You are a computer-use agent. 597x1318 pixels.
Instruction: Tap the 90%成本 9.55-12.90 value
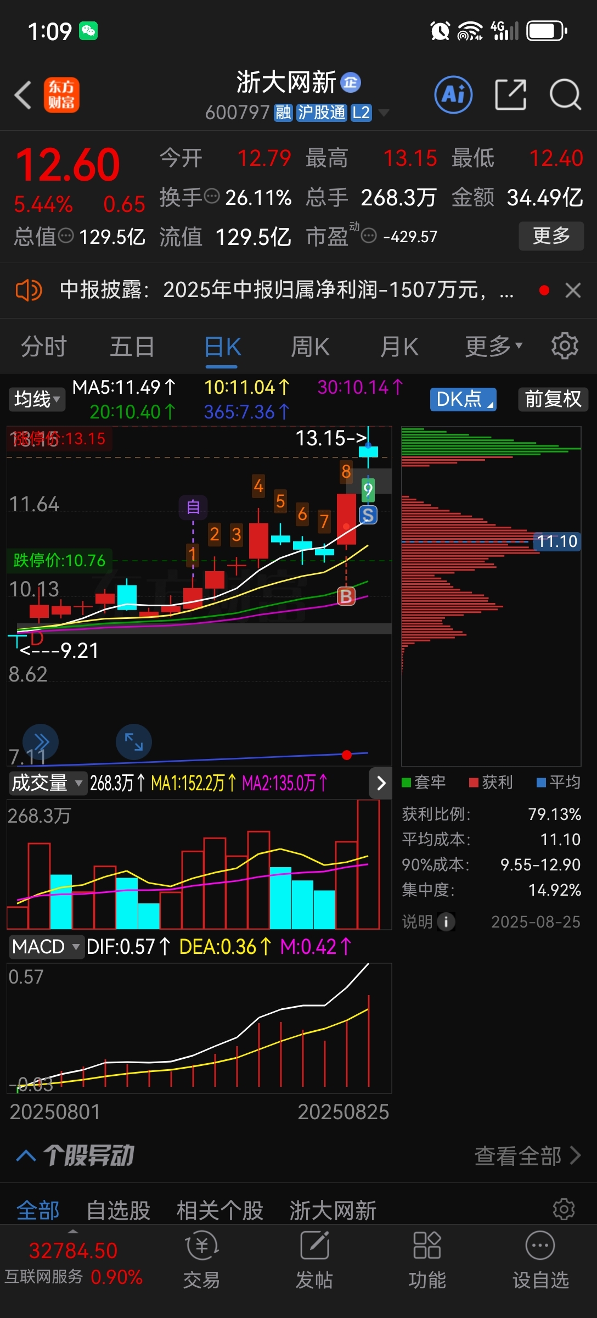click(540, 865)
